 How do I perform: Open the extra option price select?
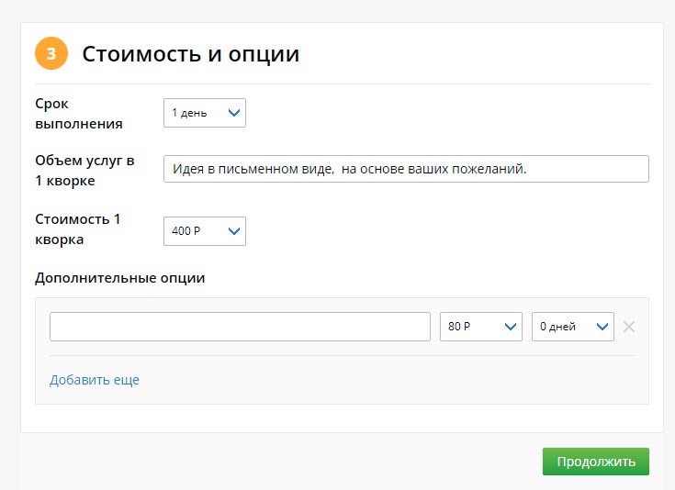pos(480,327)
